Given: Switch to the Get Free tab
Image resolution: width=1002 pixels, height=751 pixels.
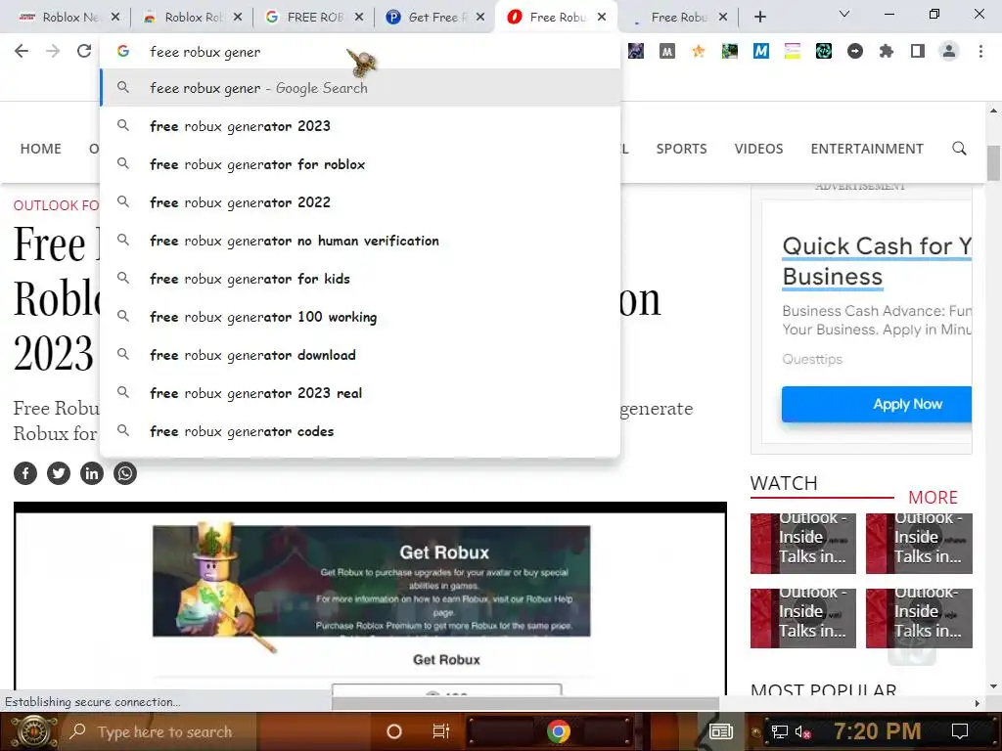Looking at the screenshot, I should 433,18.
